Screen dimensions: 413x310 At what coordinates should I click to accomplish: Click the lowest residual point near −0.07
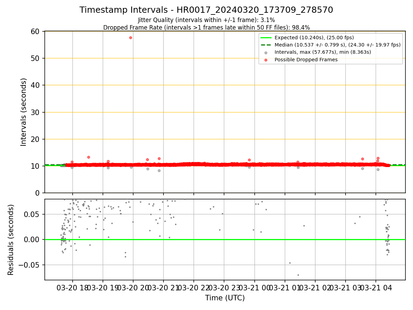[298, 275]
